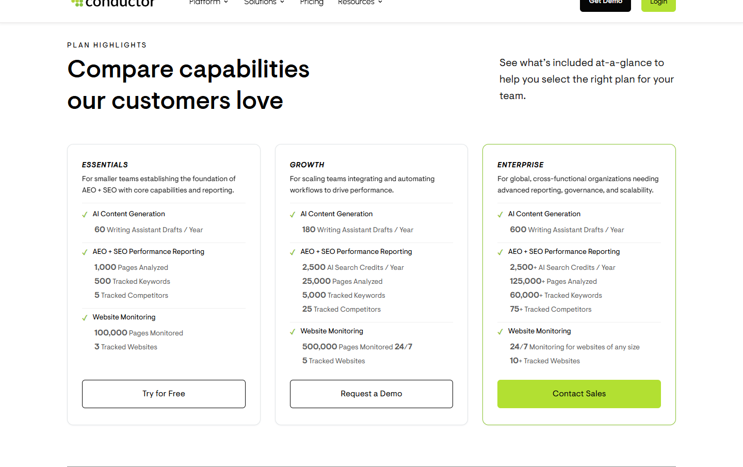743x467 pixels.
Task: Click '25,000 Pages Analyzed' text
Action: click(343, 281)
